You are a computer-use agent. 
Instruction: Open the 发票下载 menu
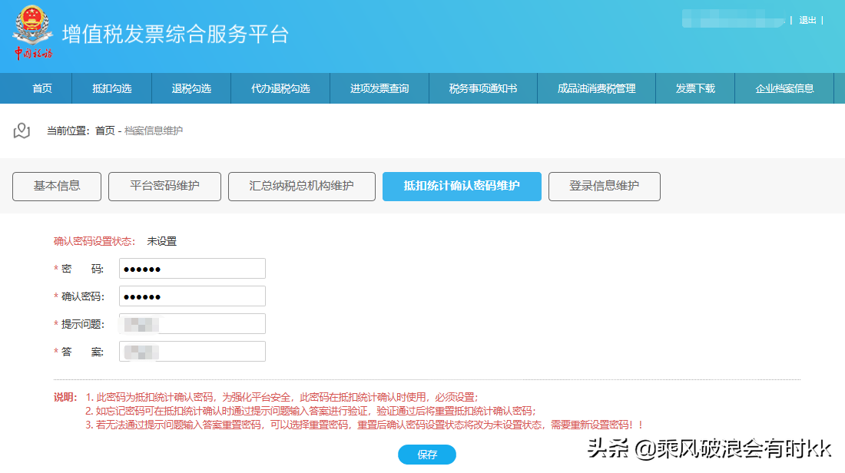695,88
